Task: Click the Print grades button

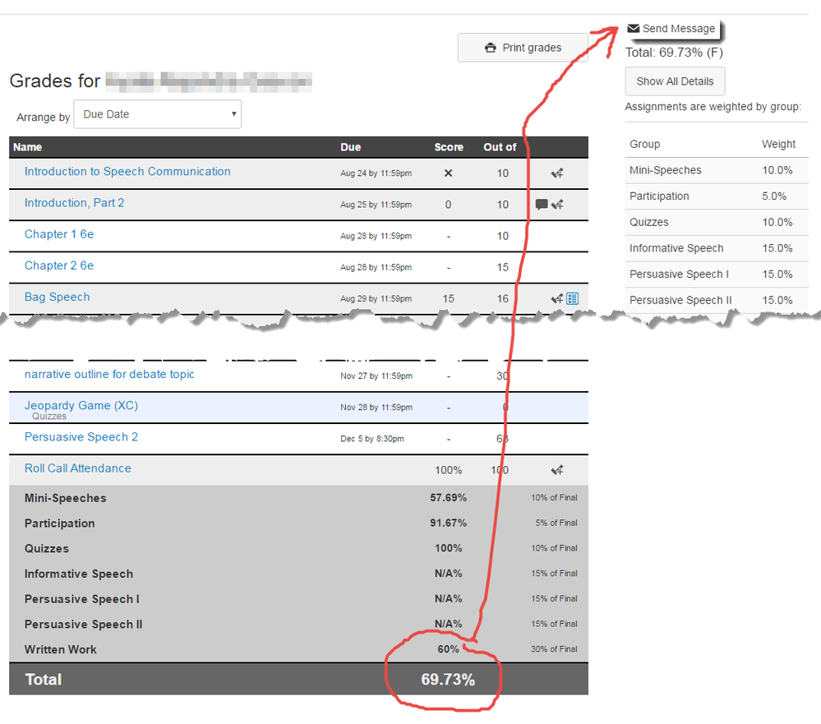Action: point(523,48)
